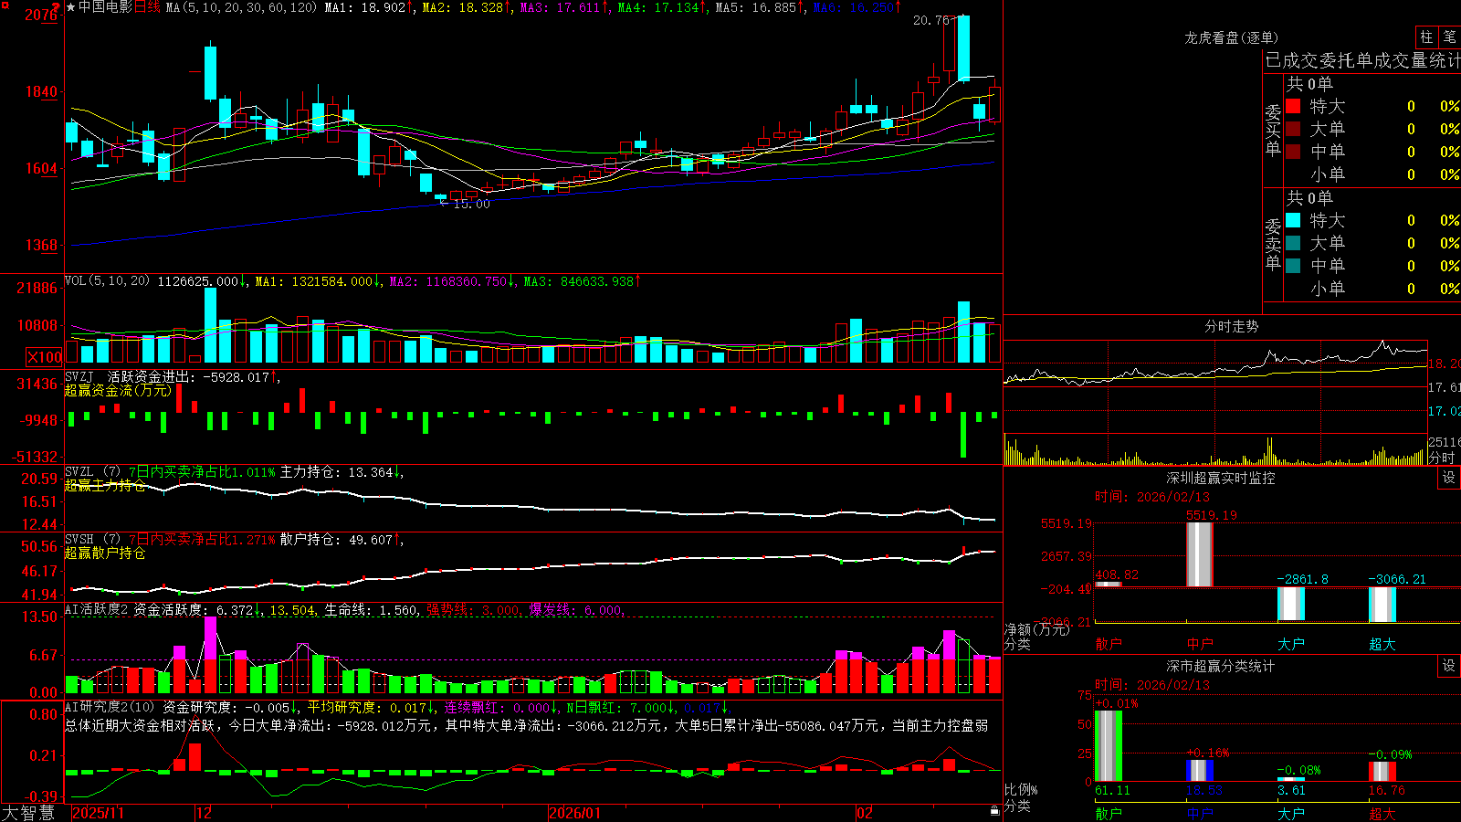Click the teal 中单 sell-order swatch
Viewport: 1461px width, 822px height.
coord(1293,266)
